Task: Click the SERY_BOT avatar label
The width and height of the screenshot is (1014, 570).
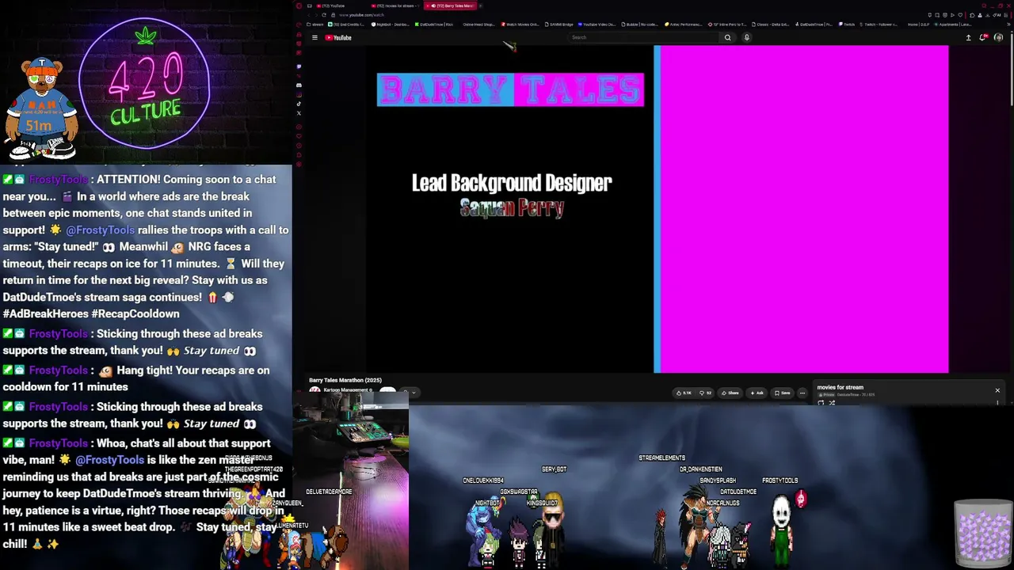Action: coord(554,469)
